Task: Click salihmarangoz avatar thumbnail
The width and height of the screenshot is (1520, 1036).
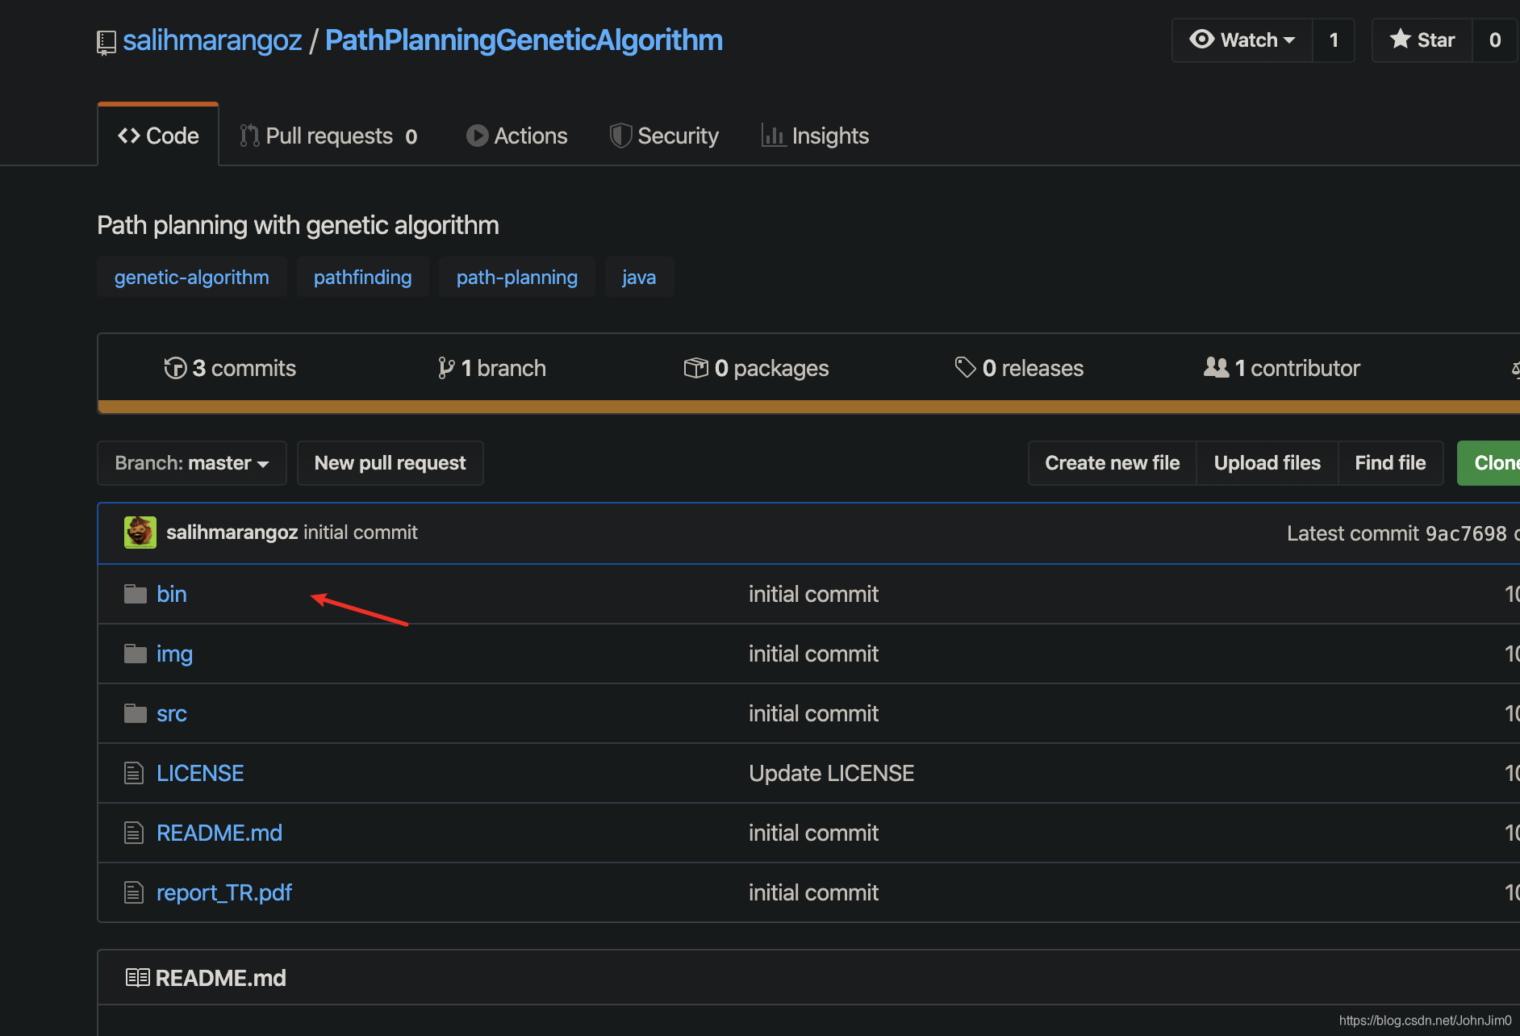Action: click(140, 533)
